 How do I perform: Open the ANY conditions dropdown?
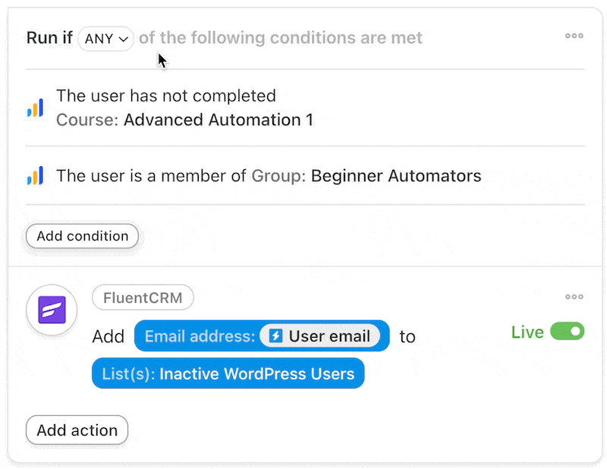pos(105,39)
